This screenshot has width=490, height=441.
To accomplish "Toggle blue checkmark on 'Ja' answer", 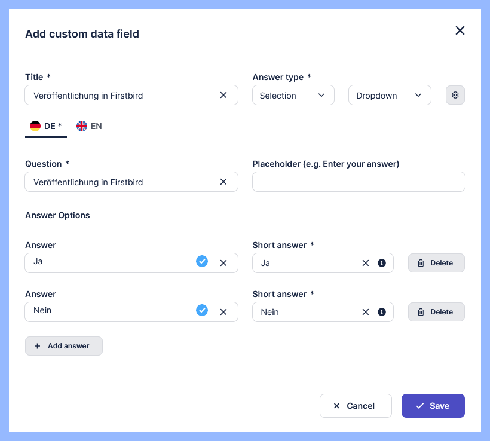I will click(202, 261).
